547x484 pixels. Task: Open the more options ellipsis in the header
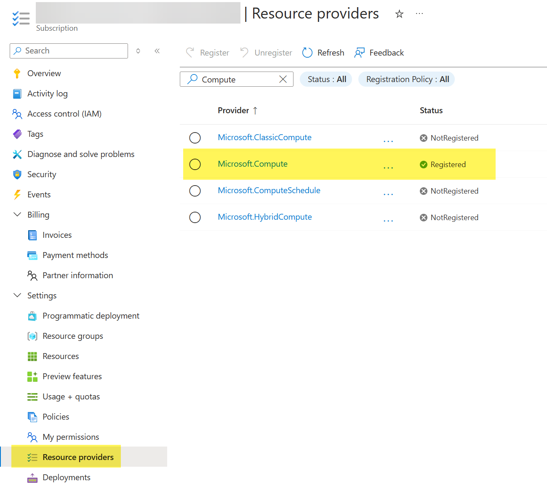coord(419,13)
